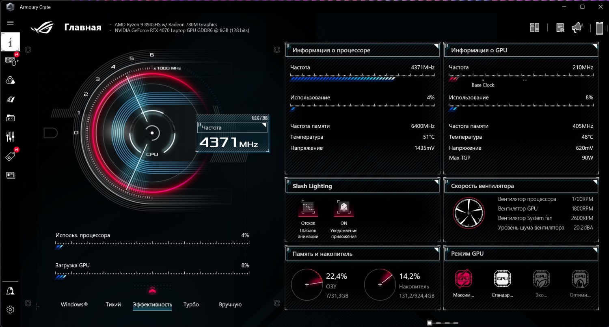Click the Память и накопитель panel header
This screenshot has height=327, width=609.
click(362, 254)
